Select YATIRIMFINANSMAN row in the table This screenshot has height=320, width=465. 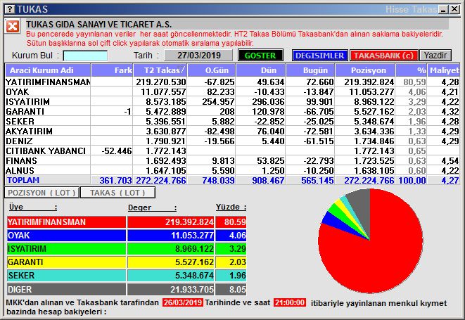pos(232,82)
